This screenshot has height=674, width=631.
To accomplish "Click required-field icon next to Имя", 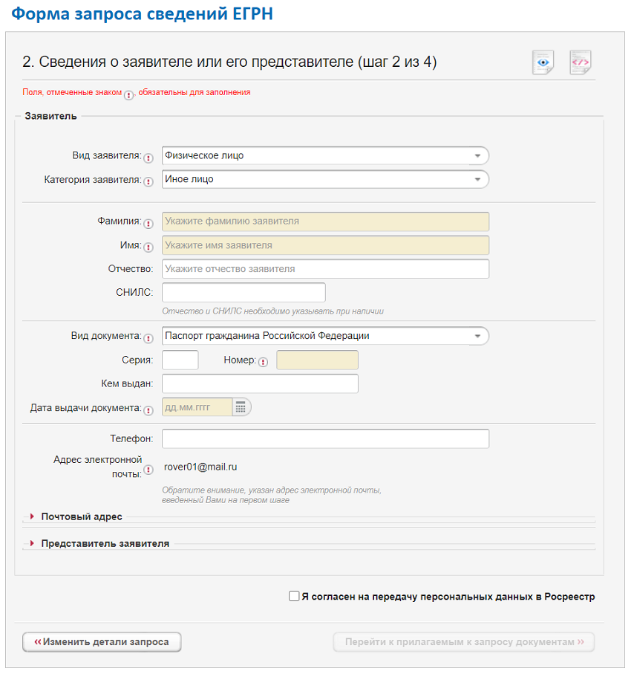I will click(148, 247).
